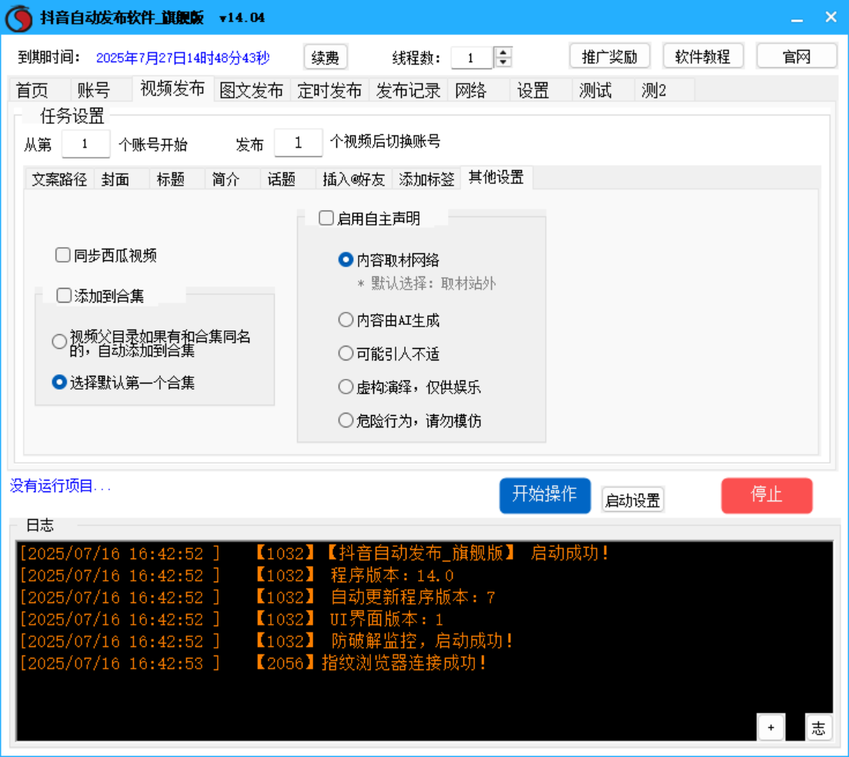This screenshot has height=757, width=849.
Task: Click log line UI界面版本：1
Action: [232, 619]
